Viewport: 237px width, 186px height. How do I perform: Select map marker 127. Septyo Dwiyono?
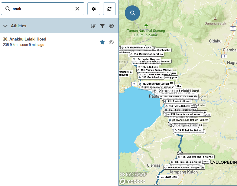point(146,59)
